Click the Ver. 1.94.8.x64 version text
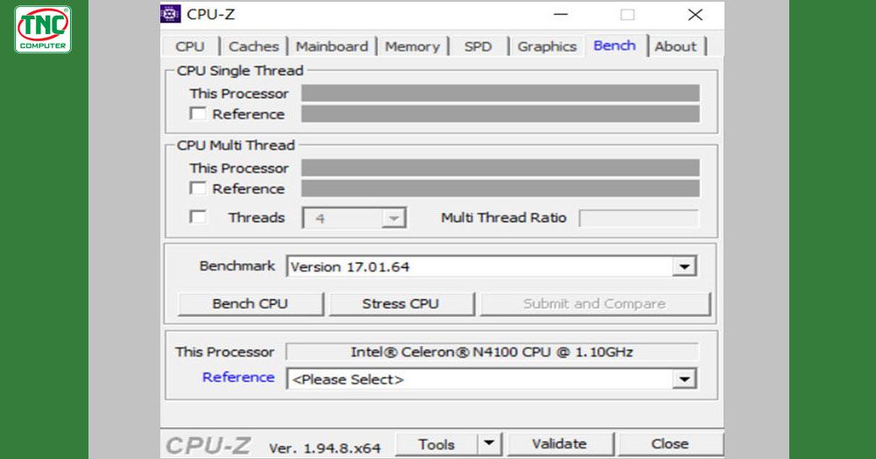Image resolution: width=876 pixels, height=459 pixels. 325,448
